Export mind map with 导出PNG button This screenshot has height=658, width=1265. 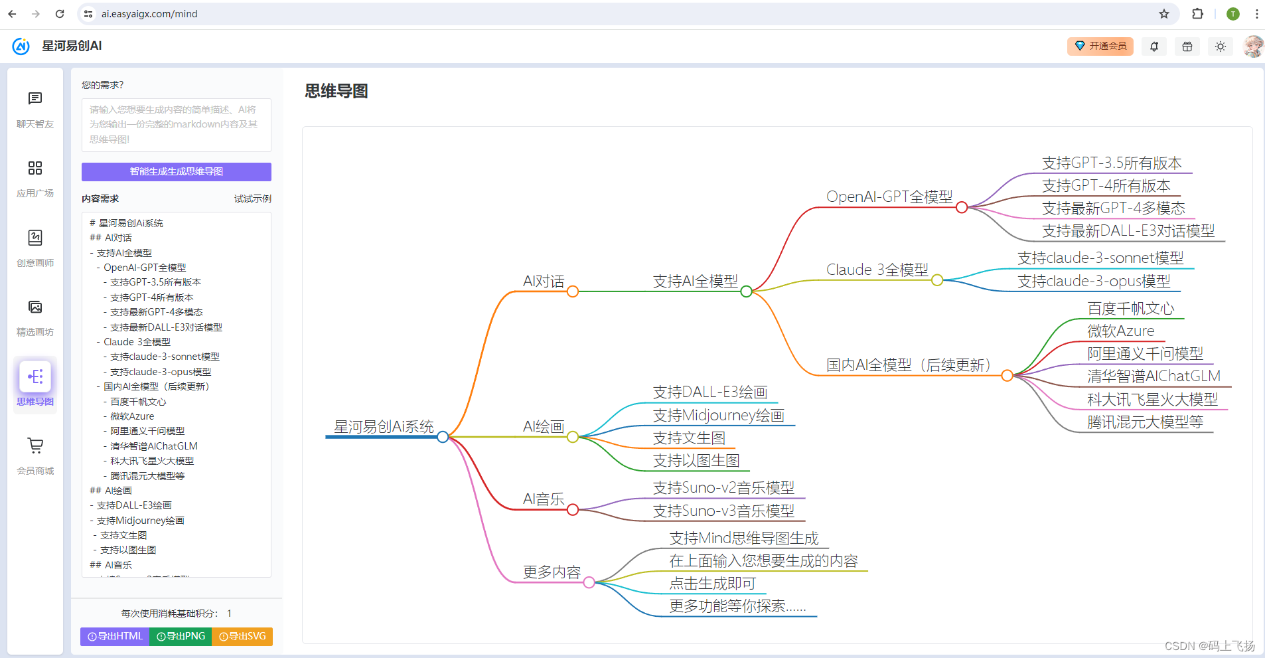181,637
